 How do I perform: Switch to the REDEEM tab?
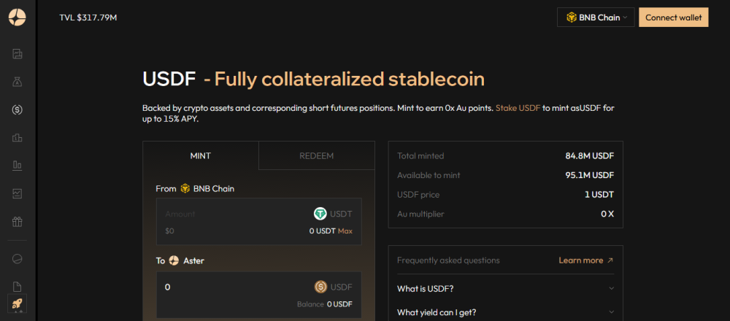[317, 156]
